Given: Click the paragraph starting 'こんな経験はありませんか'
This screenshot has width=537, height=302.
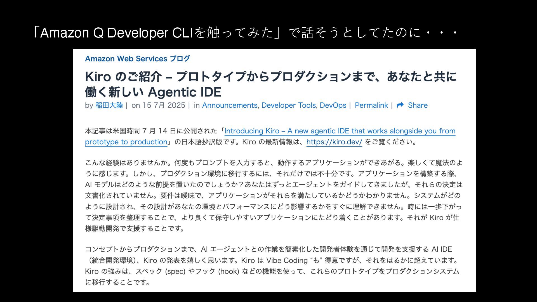Looking at the screenshot, I should click(x=274, y=195).
